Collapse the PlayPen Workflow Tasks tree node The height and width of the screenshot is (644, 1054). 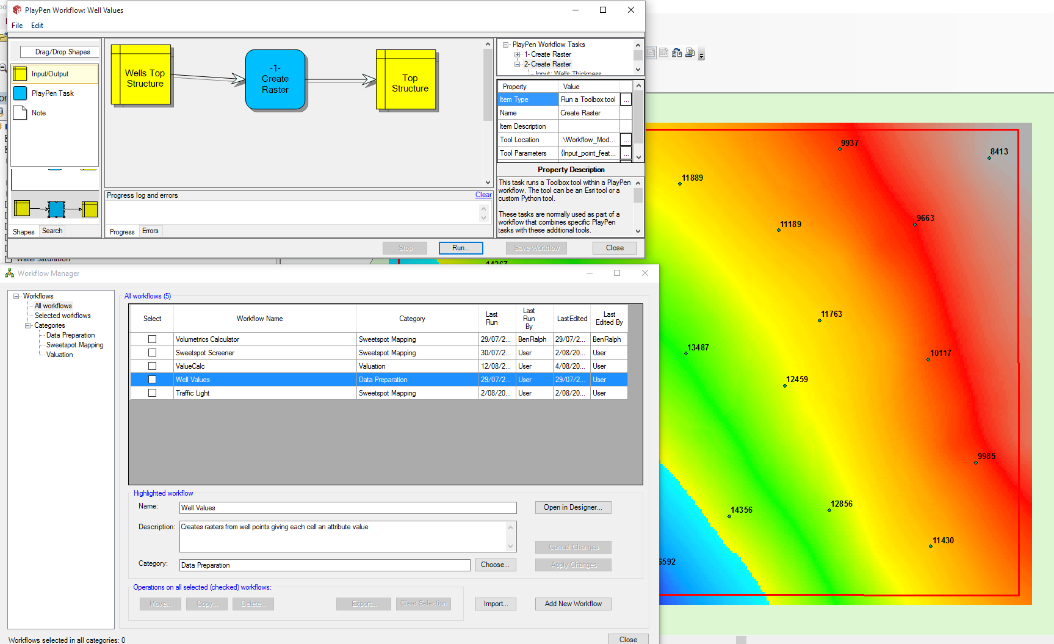coord(506,45)
